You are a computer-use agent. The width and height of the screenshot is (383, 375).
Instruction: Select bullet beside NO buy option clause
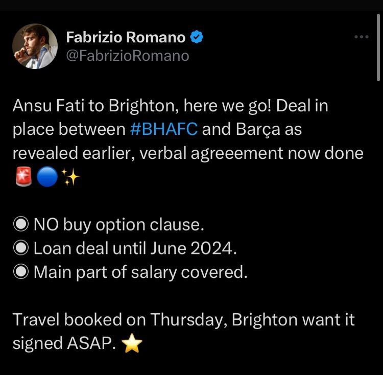(x=21, y=225)
